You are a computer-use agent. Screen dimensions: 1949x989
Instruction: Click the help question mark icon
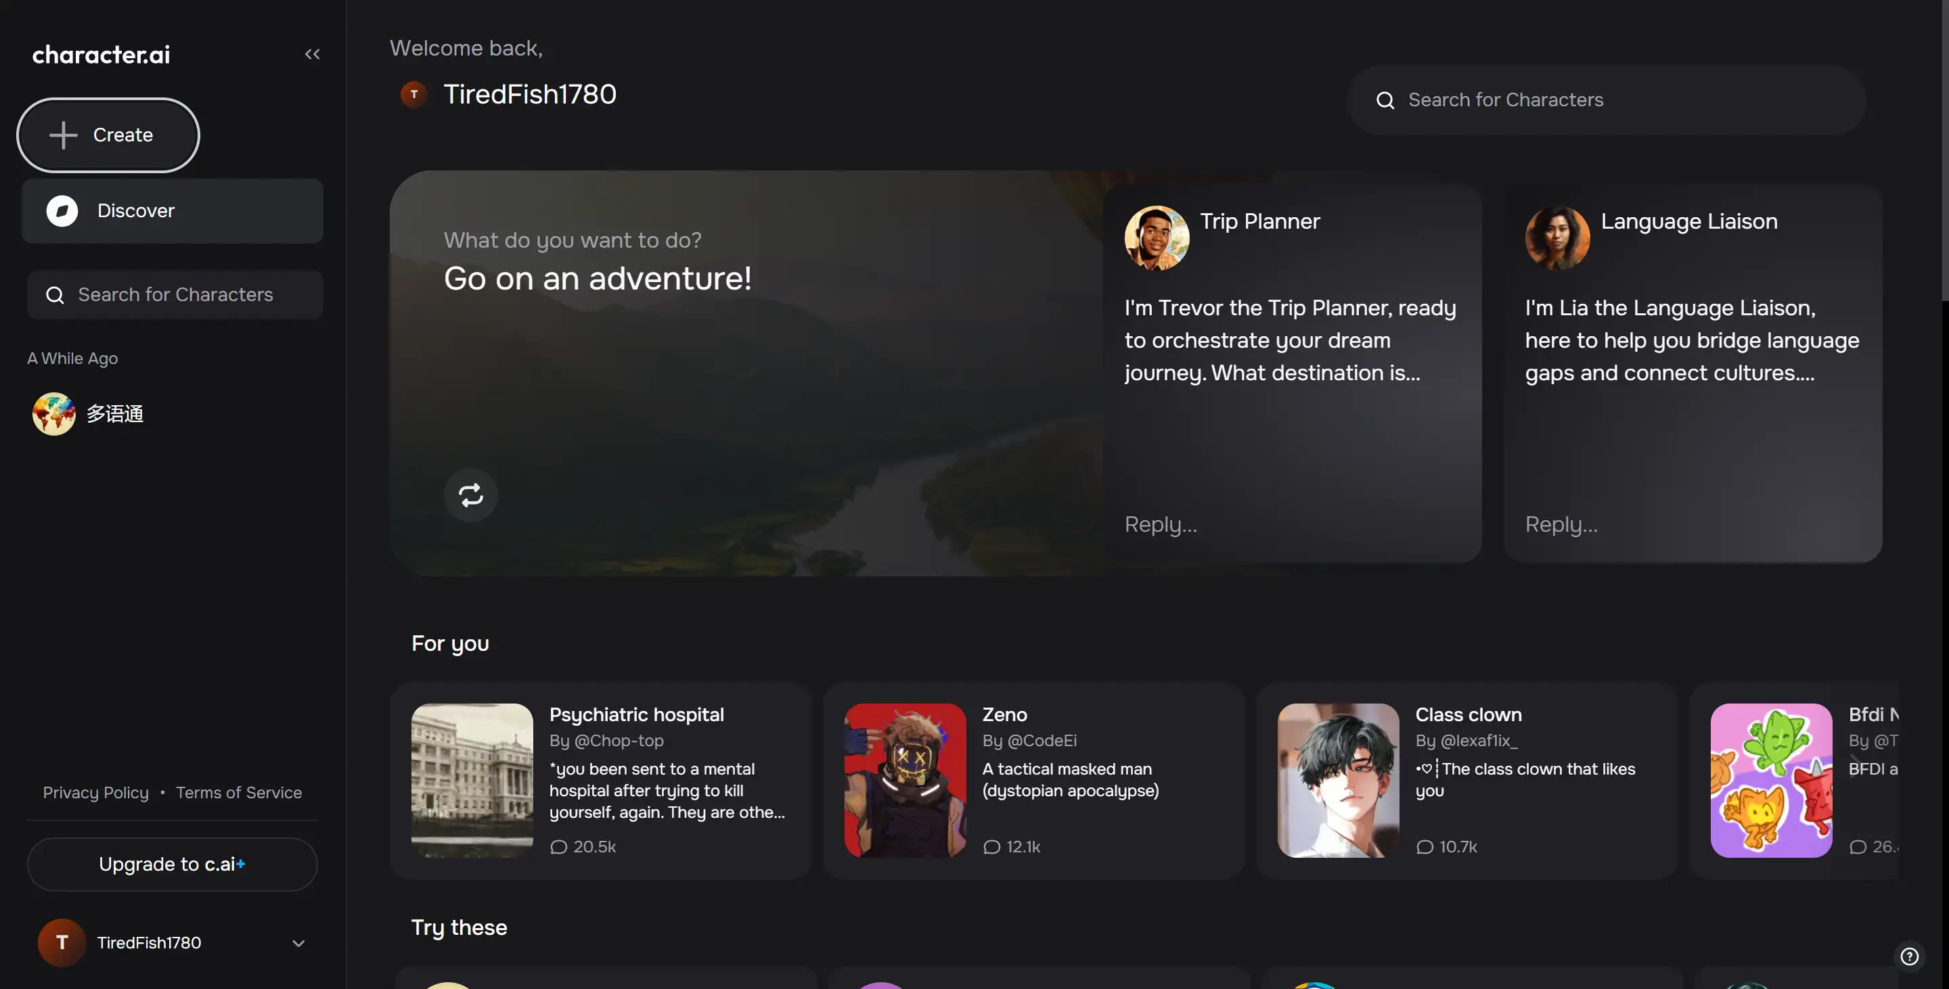pyautogui.click(x=1909, y=957)
